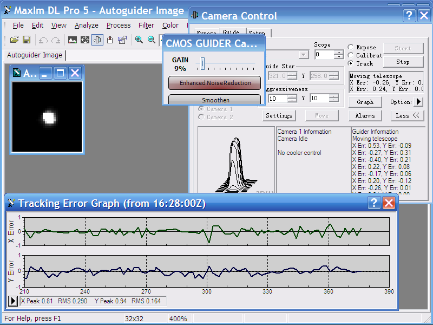Toggle the Camera Control window toolbar icon

(x=97, y=40)
